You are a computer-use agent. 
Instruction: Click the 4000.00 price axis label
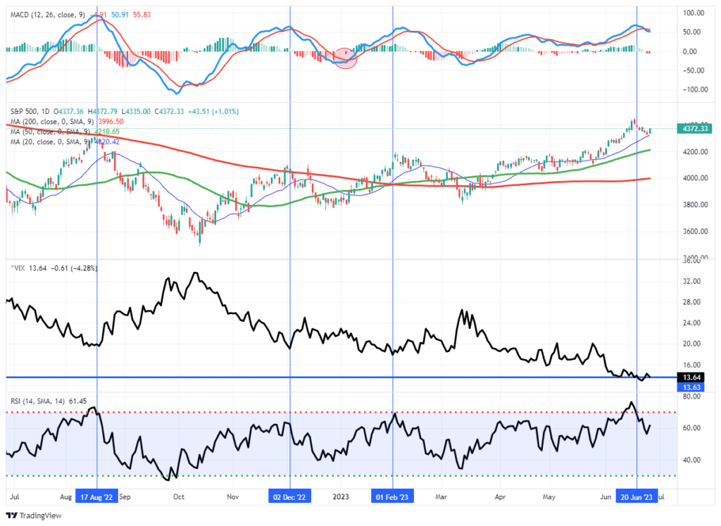[x=695, y=178]
